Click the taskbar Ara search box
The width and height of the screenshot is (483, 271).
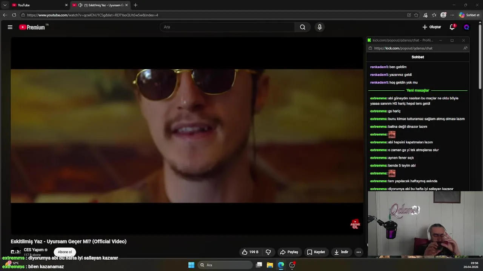coord(225,265)
